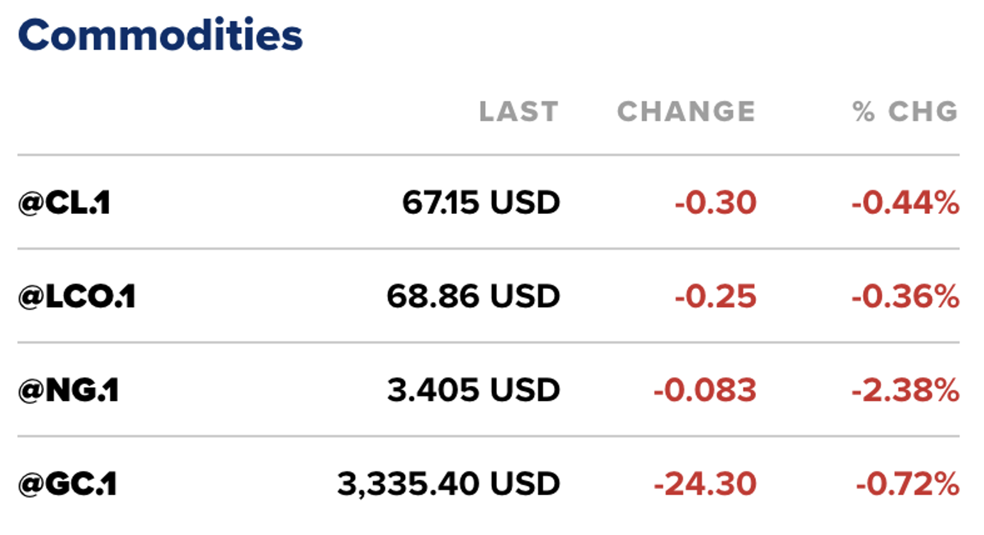Click the -0.36% percent change
Viewport: 984px width, 535px height.
coord(905,296)
